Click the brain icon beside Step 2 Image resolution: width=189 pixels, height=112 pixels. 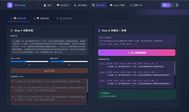(x=100, y=31)
